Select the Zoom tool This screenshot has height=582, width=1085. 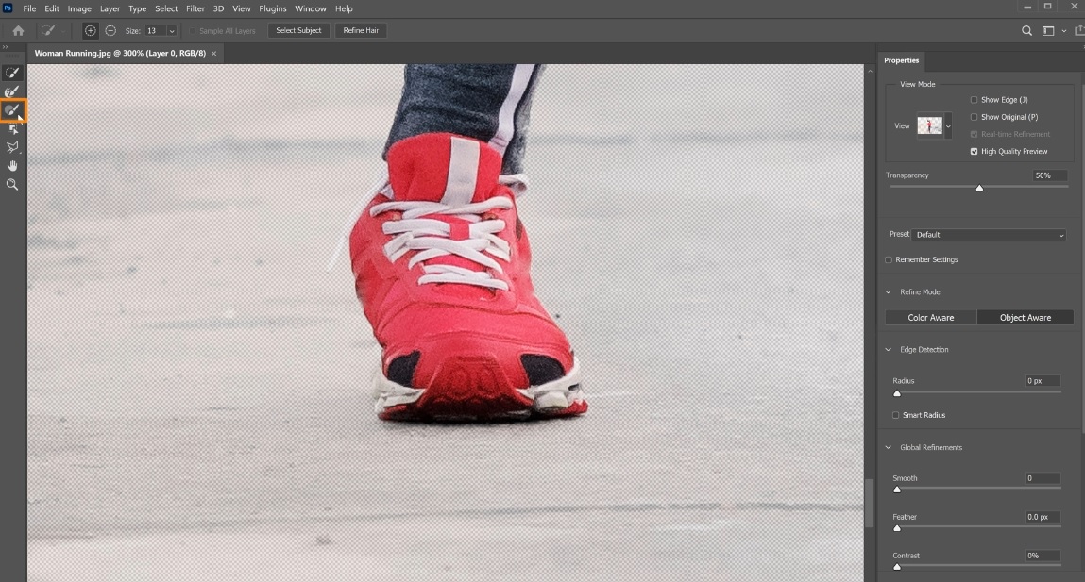tap(11, 185)
